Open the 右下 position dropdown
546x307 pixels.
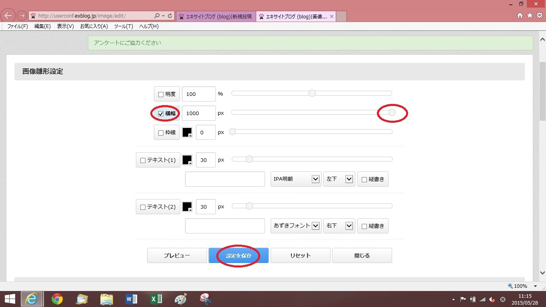[339, 226]
